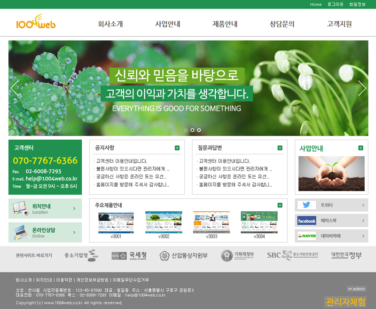Expand 질문과답변 with the plus button
Screen dimensions: 376x309
click(x=280, y=148)
